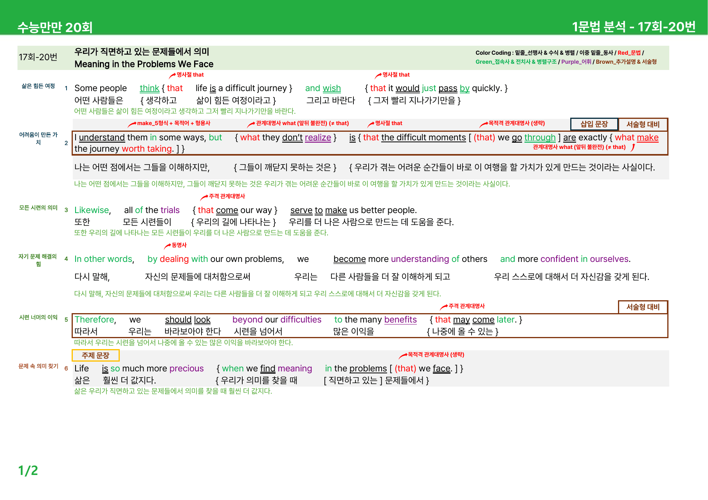This screenshot has width=708, height=500.
Task: Click the underlined word 'become' in sentence 4
Action: (349, 259)
